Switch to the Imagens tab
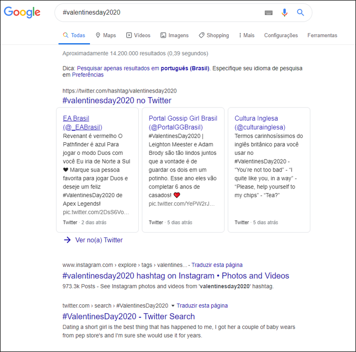 click(174, 35)
